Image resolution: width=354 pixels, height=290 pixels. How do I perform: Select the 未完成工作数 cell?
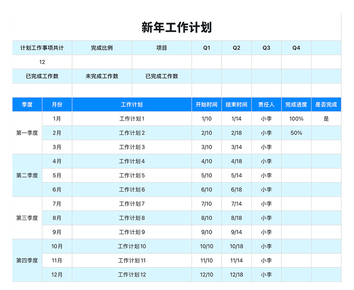tap(102, 76)
